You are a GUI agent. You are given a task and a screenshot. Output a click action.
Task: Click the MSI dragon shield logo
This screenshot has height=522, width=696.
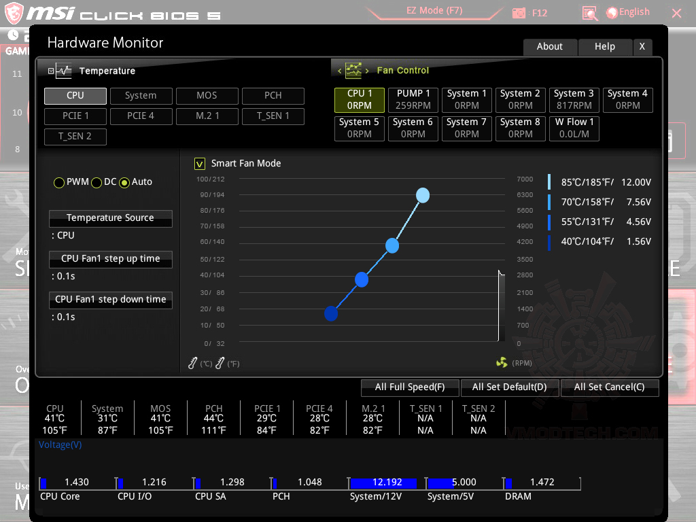tap(14, 13)
